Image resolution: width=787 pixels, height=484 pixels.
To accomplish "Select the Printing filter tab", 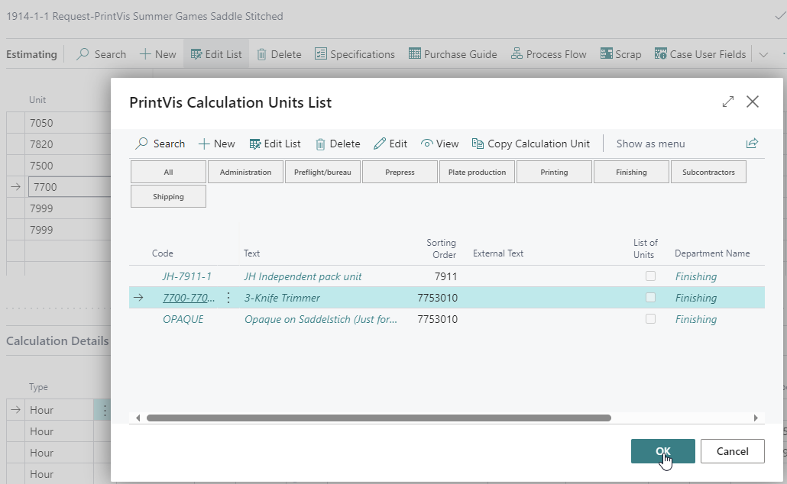I will (554, 172).
